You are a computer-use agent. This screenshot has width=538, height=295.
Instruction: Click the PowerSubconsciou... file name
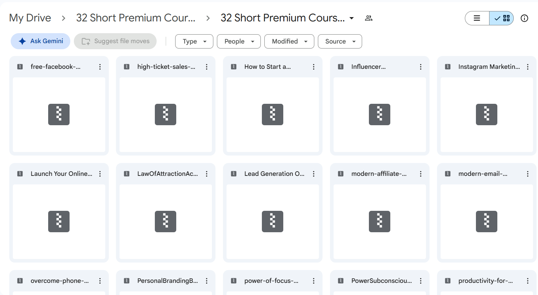[382, 281]
